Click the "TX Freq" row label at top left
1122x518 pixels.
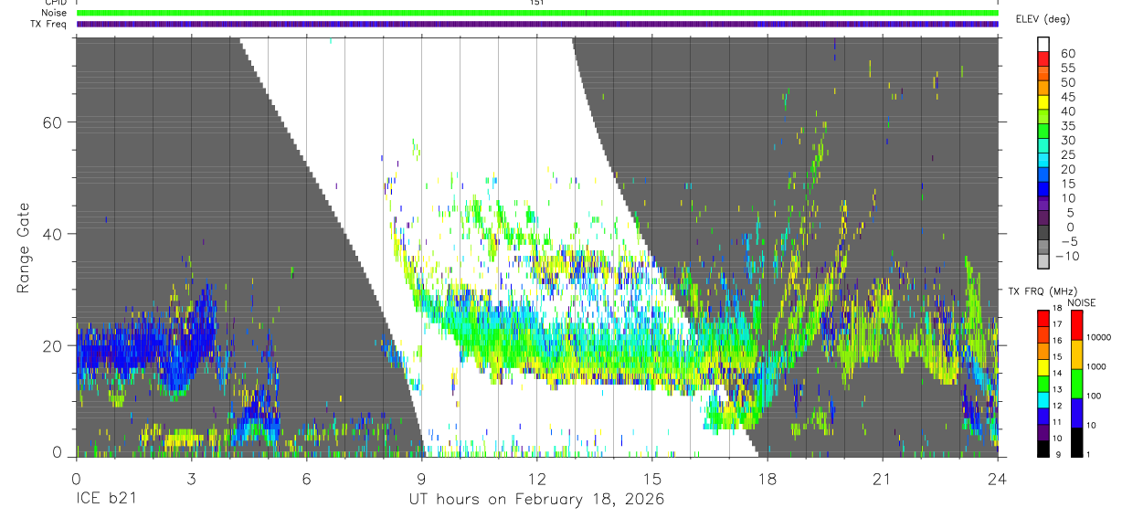(49, 24)
